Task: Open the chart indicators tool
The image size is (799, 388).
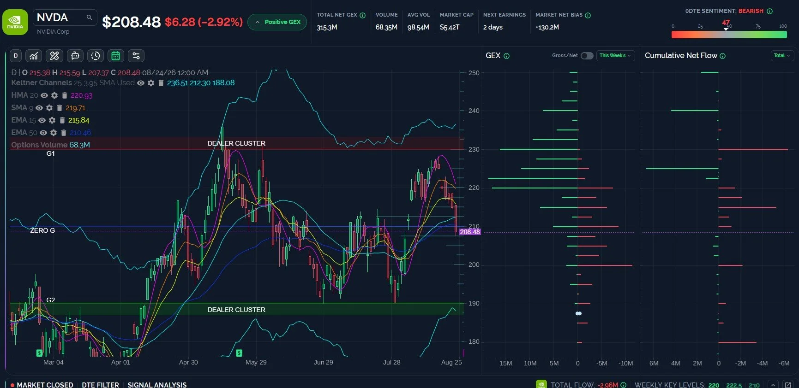Action: point(34,56)
